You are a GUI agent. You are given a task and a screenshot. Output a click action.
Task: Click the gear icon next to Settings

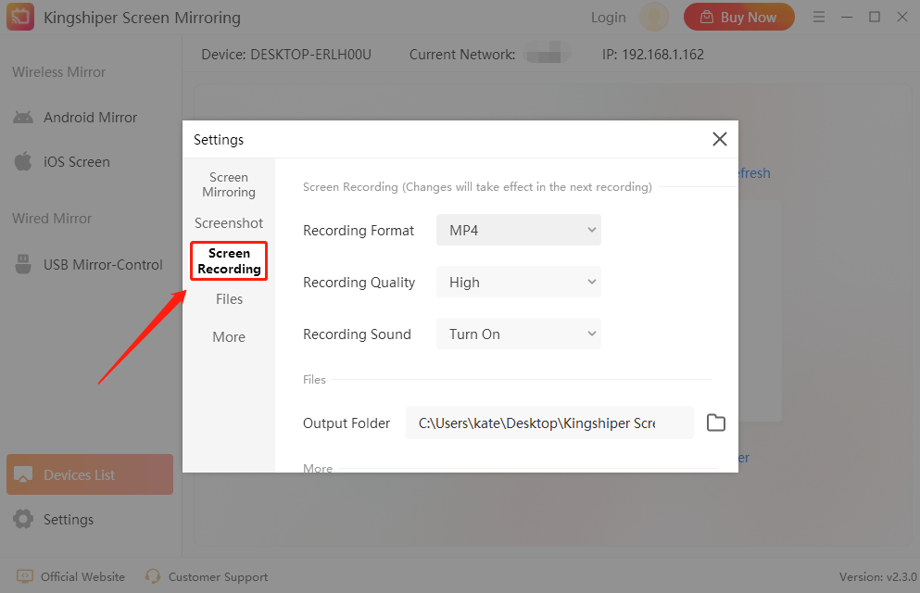pos(23,519)
